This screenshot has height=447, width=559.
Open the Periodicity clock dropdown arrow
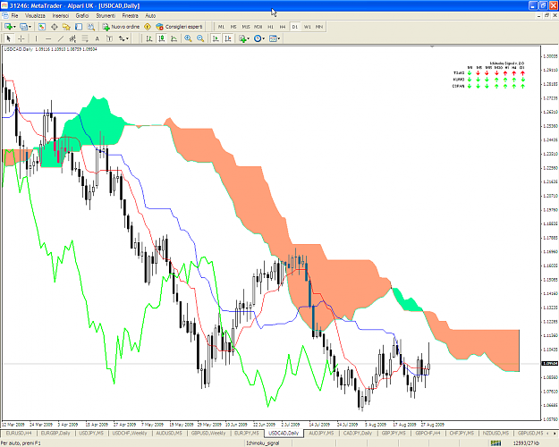click(264, 38)
